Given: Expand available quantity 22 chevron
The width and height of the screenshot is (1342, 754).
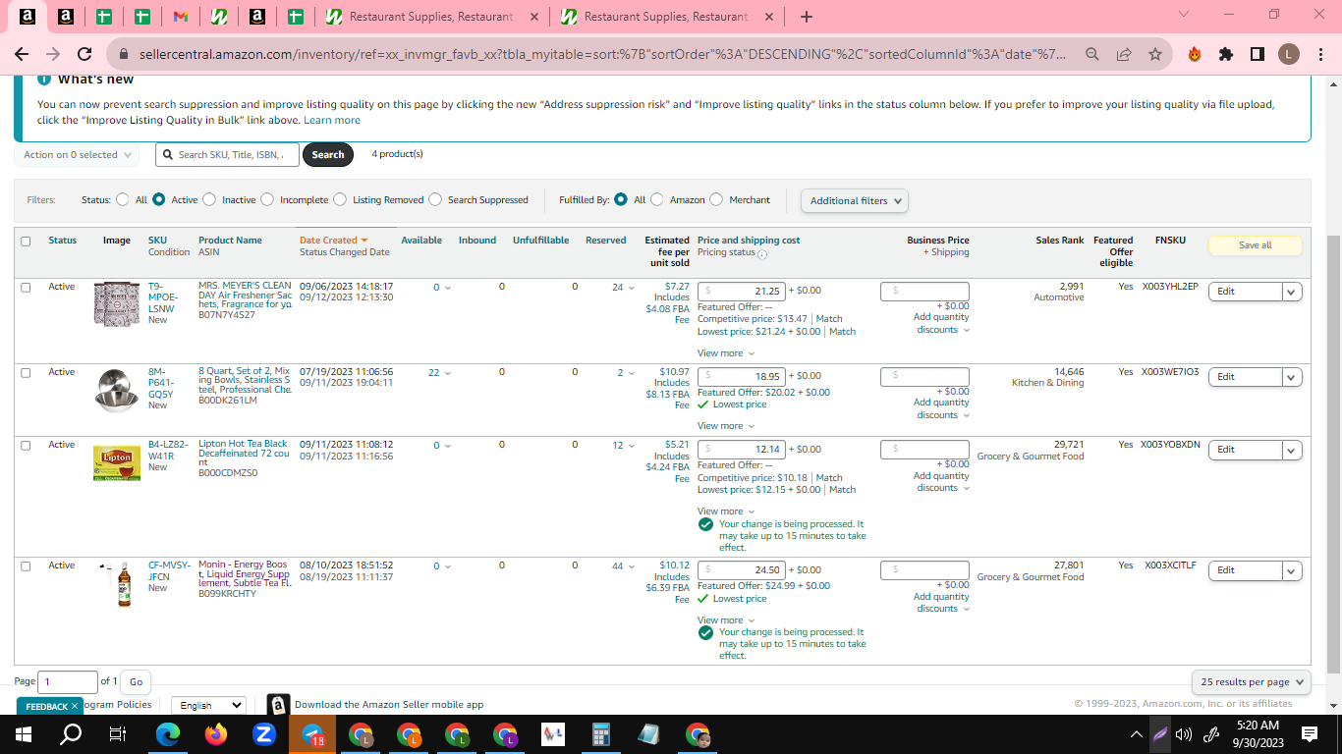Looking at the screenshot, I should [448, 373].
